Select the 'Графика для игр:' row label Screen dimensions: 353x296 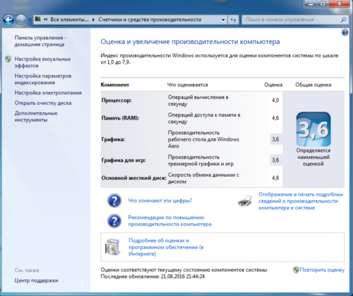click(x=123, y=160)
